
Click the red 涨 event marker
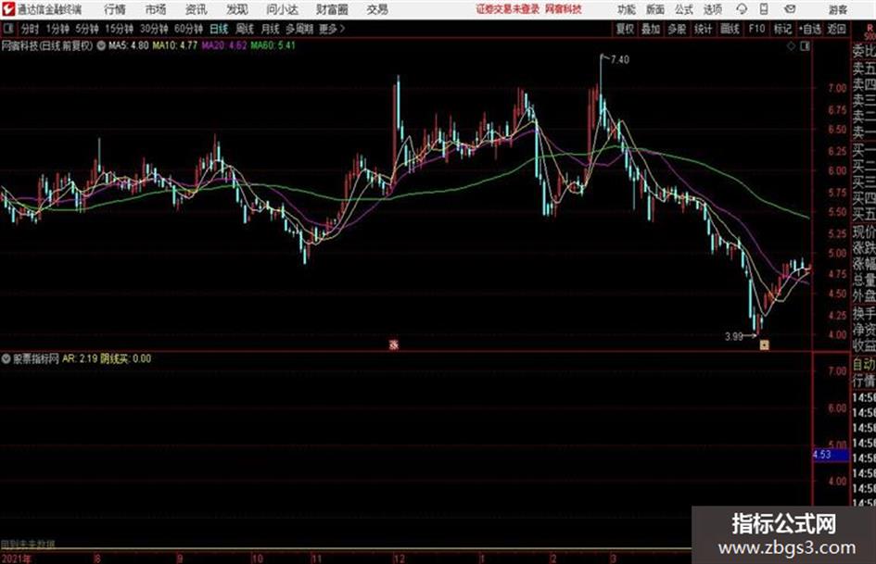[x=394, y=345]
